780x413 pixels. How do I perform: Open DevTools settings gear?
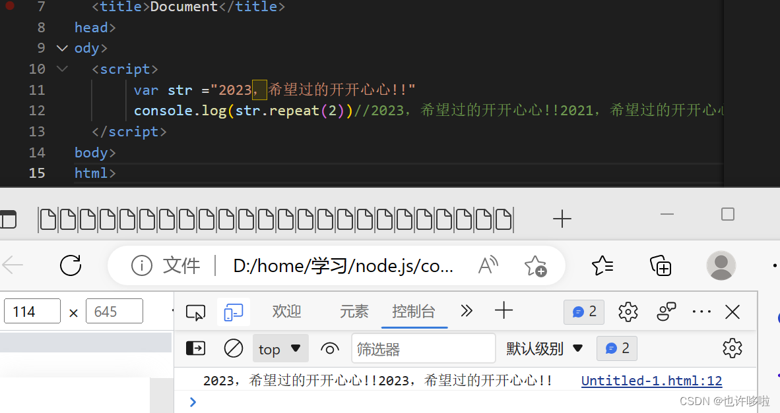[x=628, y=312]
